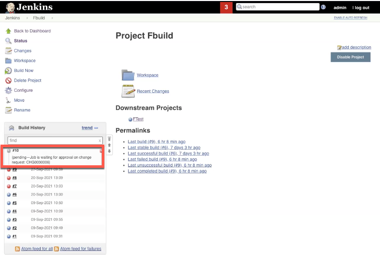Click the blue status ball of build #3
The width and height of the screenshot is (380, 258).
pos(9,220)
